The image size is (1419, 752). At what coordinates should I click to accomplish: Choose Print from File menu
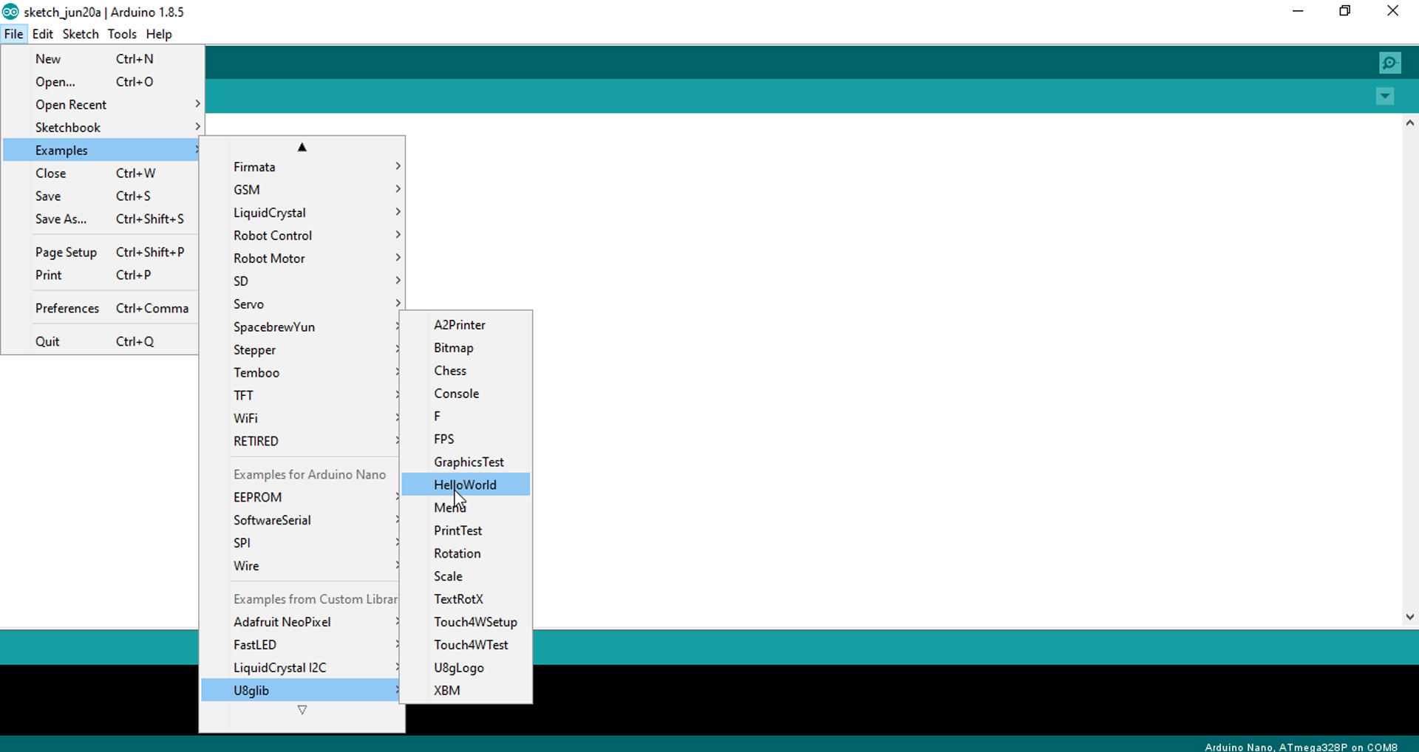(x=101, y=276)
